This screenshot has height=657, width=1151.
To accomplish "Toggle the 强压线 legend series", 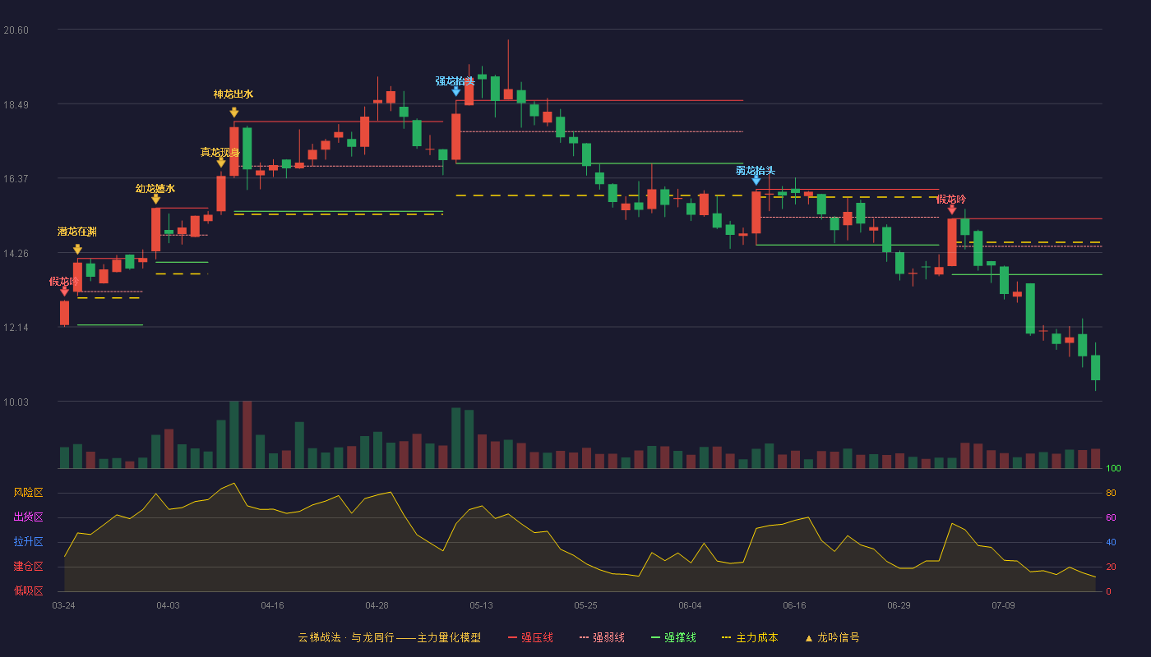I will (530, 637).
